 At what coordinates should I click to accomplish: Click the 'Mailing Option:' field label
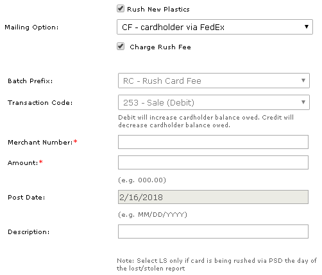tap(31, 27)
